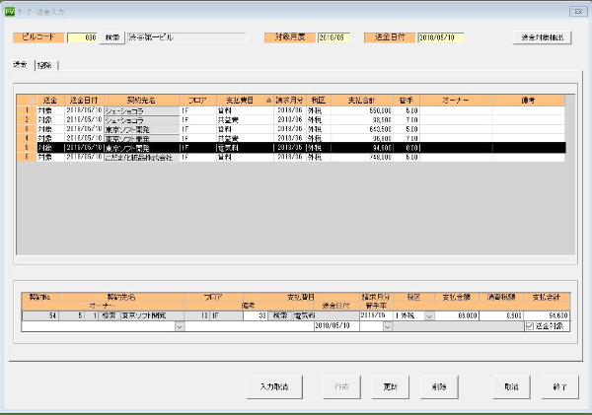Click the 支払合計 field showing 94,610

click(547, 315)
